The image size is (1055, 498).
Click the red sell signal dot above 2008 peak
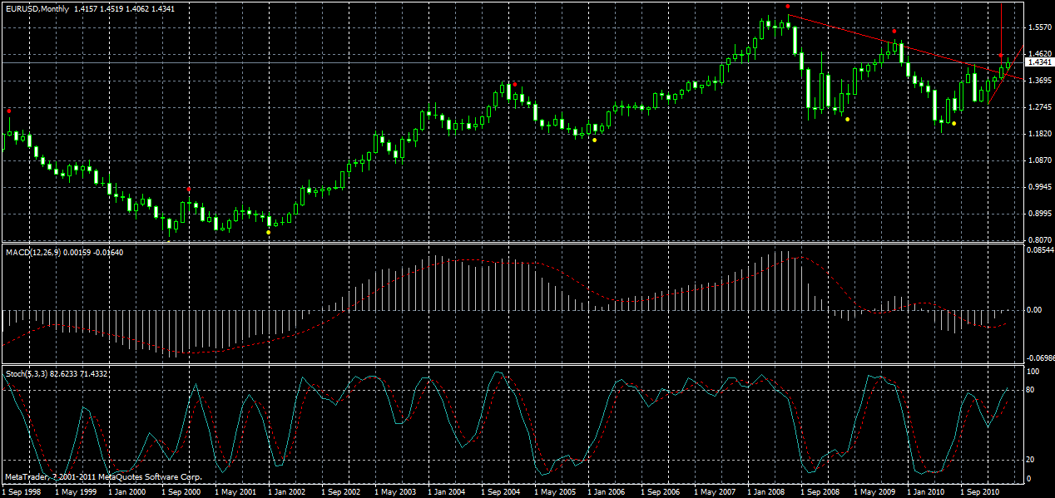[x=788, y=6]
